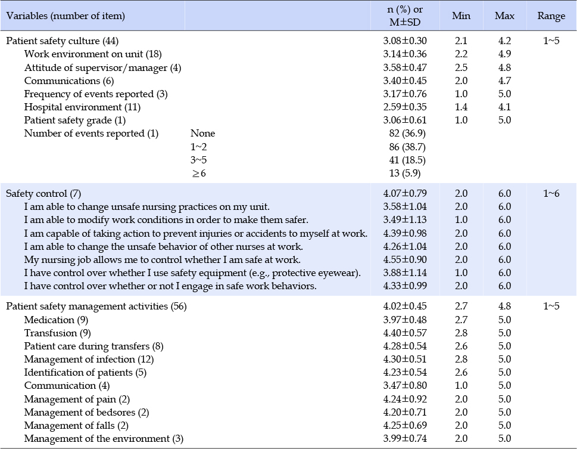
Task: Select 'Attitude of supervisor/manager (4)' label
Action: [x=102, y=67]
